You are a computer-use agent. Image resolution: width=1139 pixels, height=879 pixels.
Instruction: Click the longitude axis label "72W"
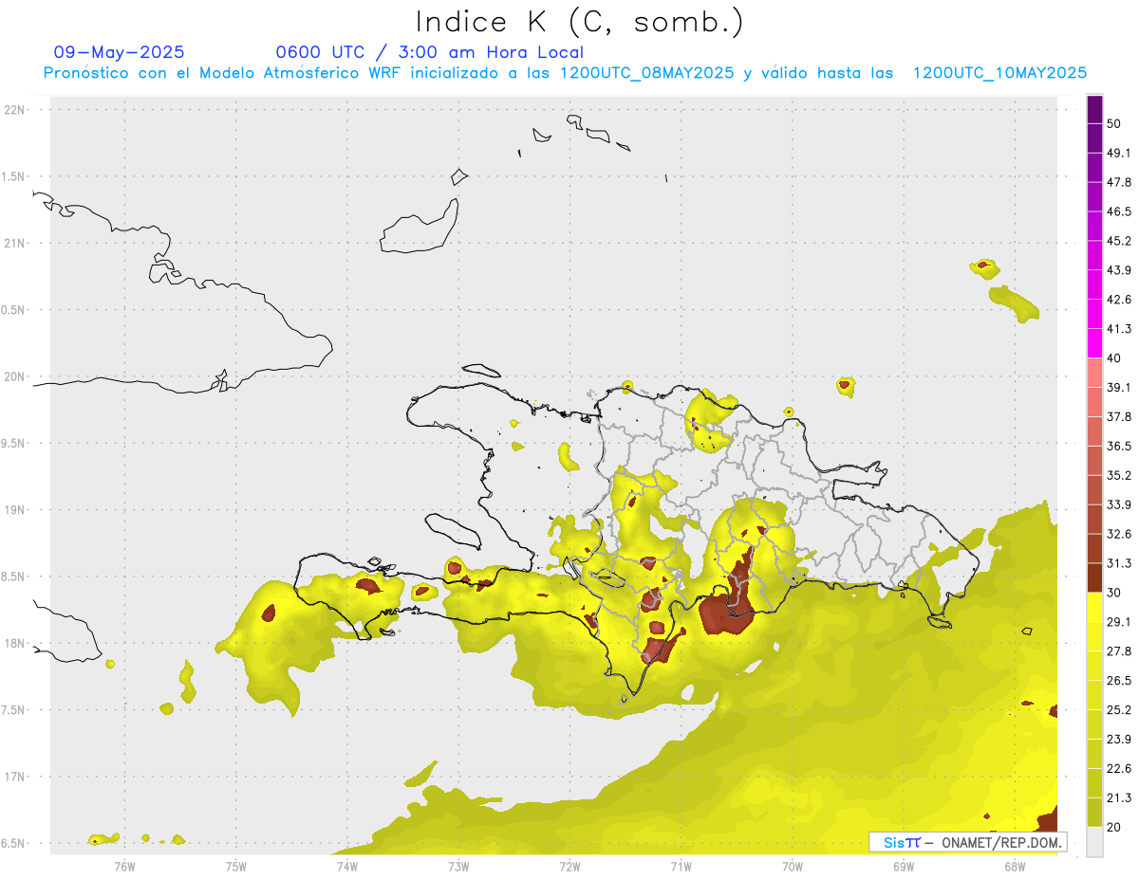(x=569, y=865)
